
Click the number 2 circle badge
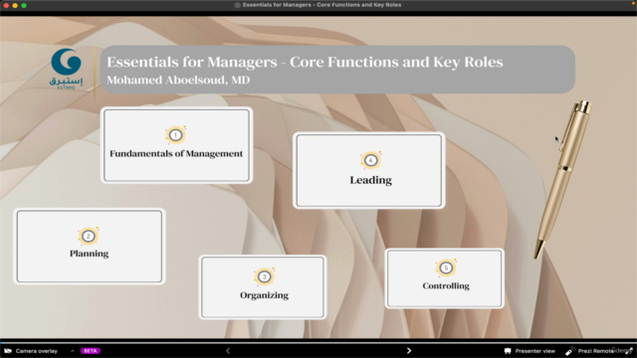pyautogui.click(x=89, y=237)
